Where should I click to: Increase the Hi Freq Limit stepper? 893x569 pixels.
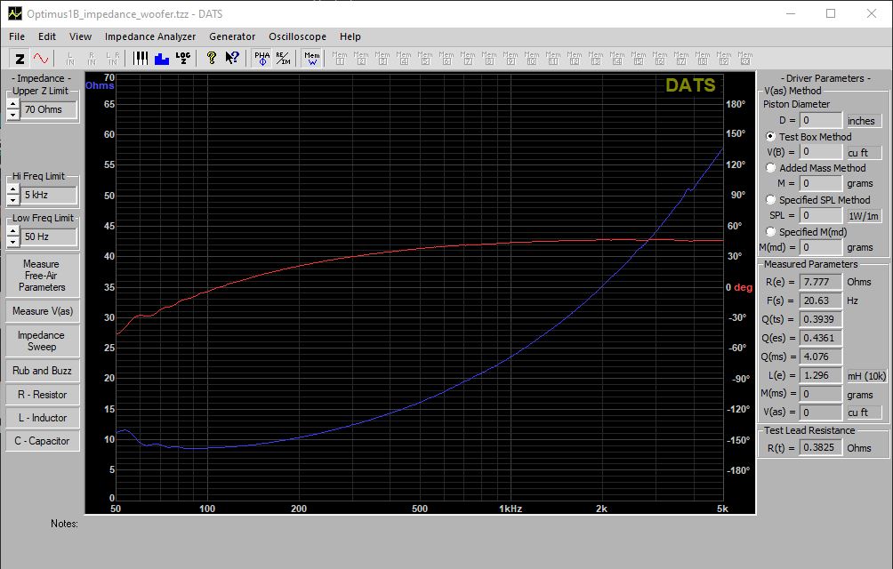[13, 189]
